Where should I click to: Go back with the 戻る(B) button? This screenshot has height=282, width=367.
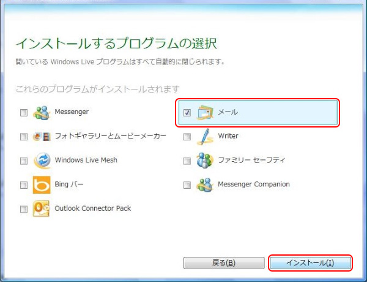pyautogui.click(x=224, y=263)
